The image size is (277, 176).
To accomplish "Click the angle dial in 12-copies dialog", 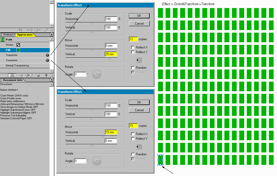I will coord(97,74).
